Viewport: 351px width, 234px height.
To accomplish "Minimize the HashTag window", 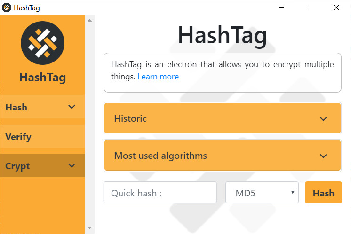I will coord(281,8).
